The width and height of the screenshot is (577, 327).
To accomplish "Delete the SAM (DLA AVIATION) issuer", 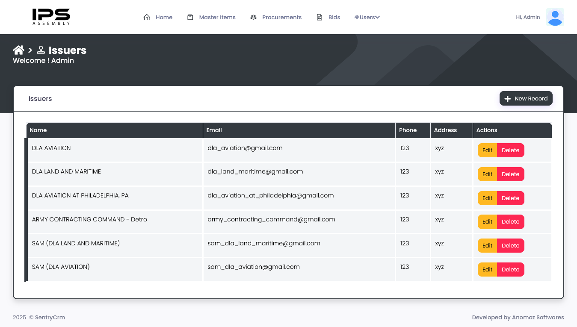I will [x=510, y=269].
